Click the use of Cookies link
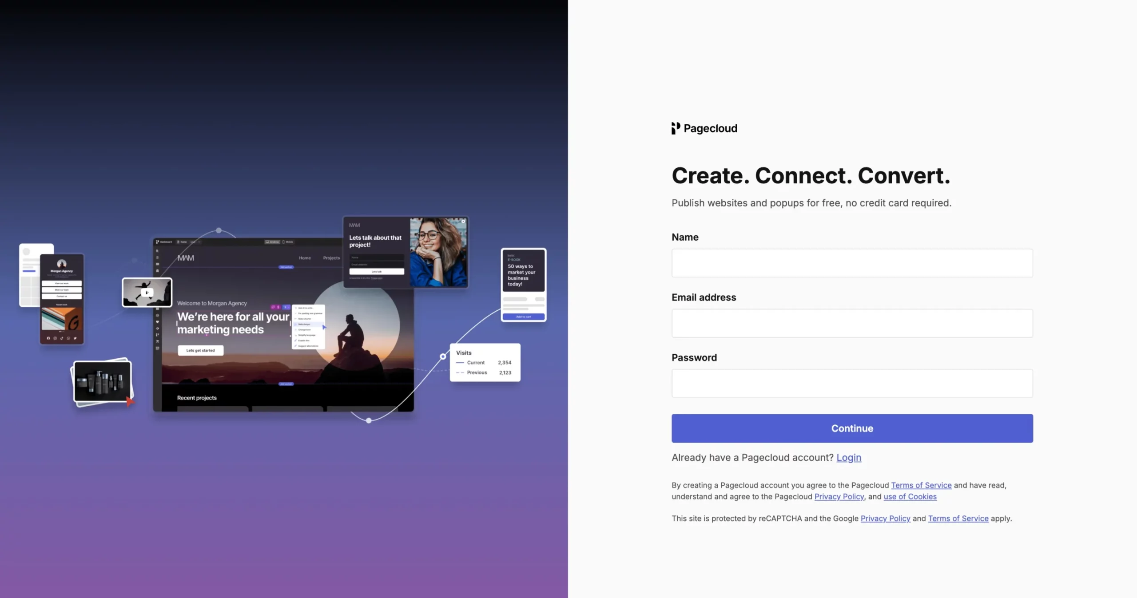This screenshot has width=1137, height=598. (x=910, y=497)
